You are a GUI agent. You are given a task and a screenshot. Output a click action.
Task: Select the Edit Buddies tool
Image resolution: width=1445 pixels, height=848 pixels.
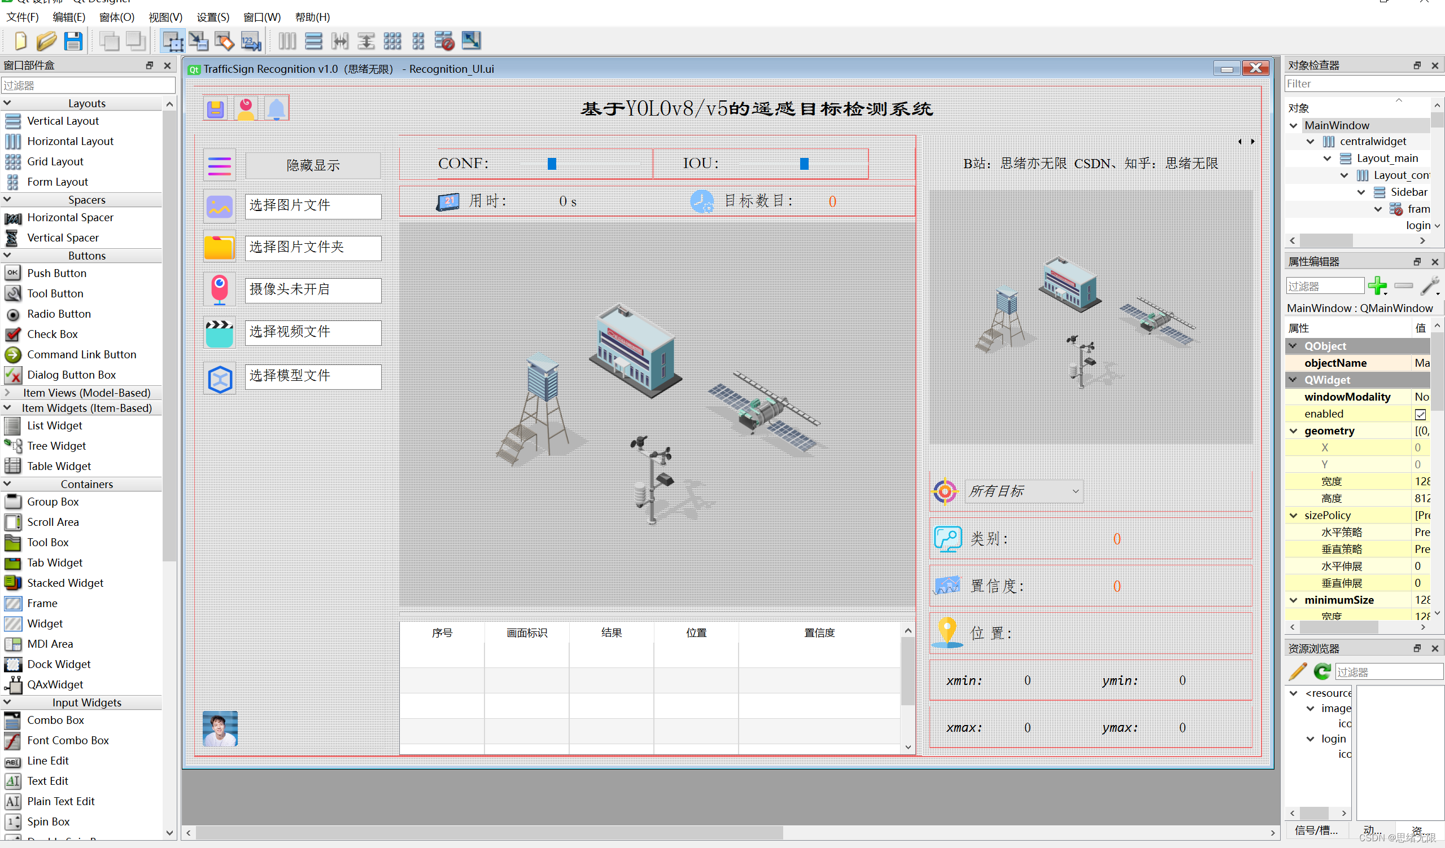[x=224, y=41]
